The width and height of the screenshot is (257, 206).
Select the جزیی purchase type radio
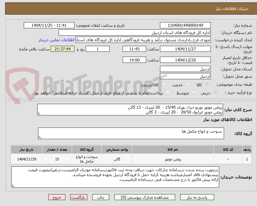tap(216, 92)
